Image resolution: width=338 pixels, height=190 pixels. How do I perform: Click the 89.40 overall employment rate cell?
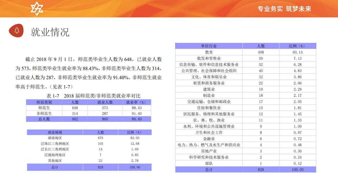point(136,119)
